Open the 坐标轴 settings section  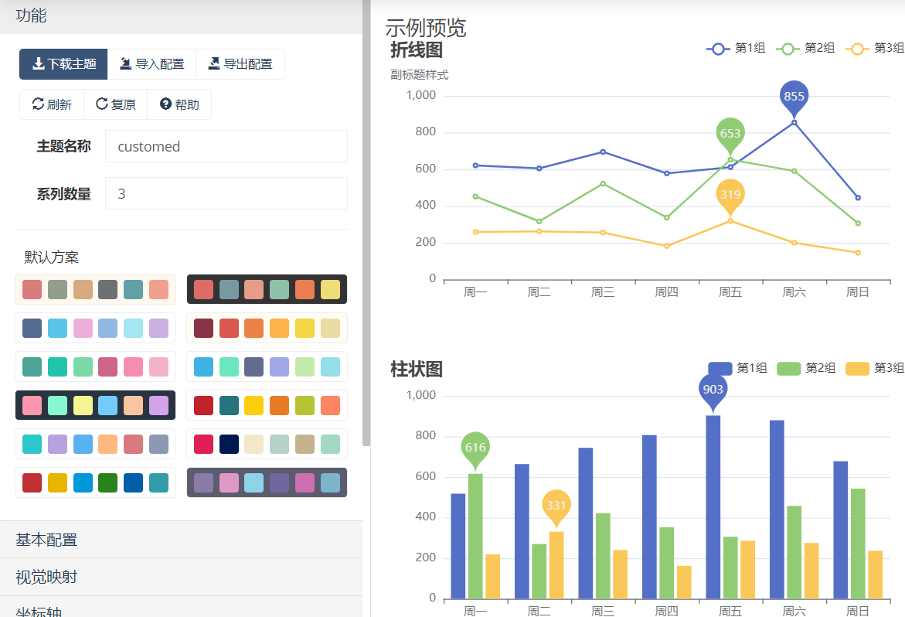(181, 609)
